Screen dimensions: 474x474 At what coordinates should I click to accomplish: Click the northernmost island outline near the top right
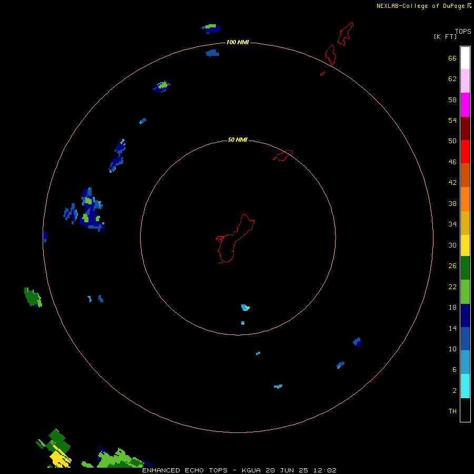(345, 34)
